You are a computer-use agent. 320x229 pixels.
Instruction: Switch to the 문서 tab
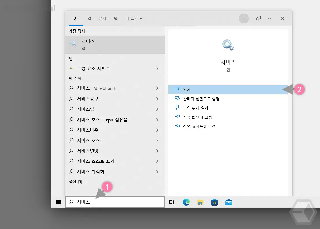[103, 19]
